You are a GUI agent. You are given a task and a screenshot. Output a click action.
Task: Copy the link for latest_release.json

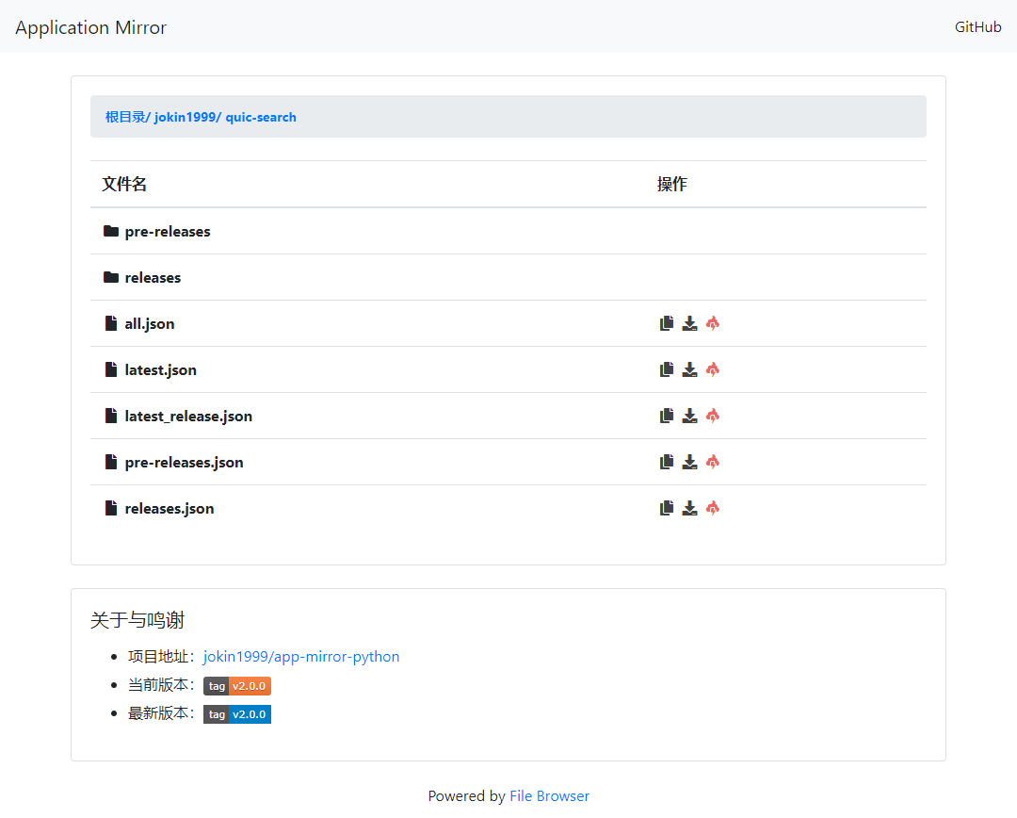click(x=666, y=415)
